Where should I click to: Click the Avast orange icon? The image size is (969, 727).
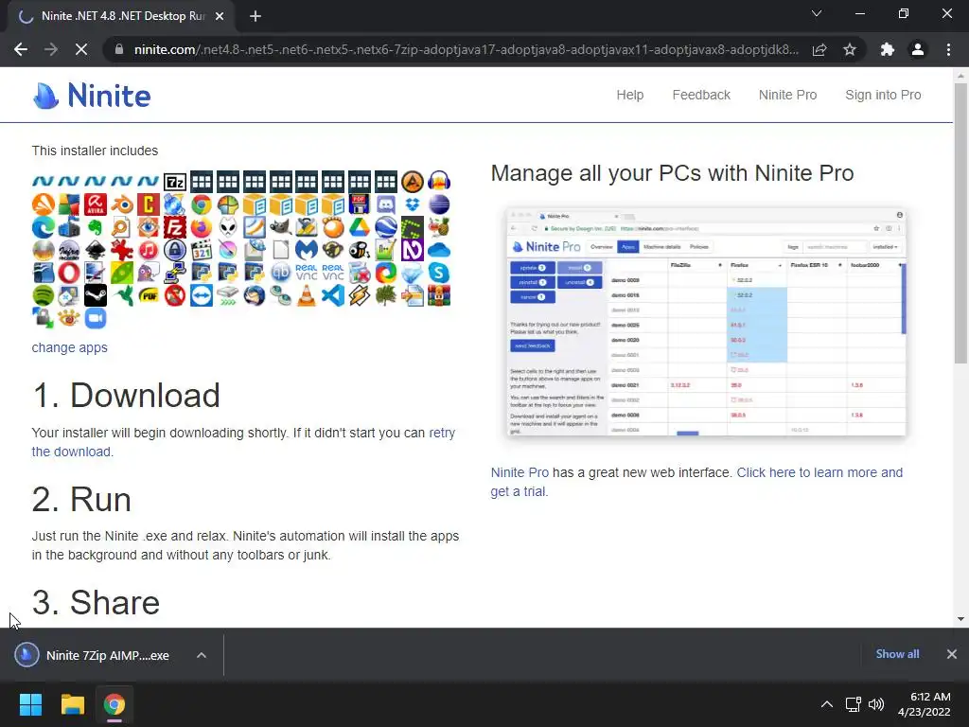[44, 204]
